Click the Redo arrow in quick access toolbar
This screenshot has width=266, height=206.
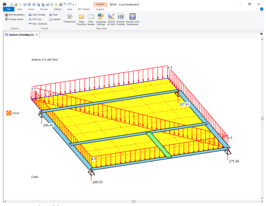[x=69, y=4]
